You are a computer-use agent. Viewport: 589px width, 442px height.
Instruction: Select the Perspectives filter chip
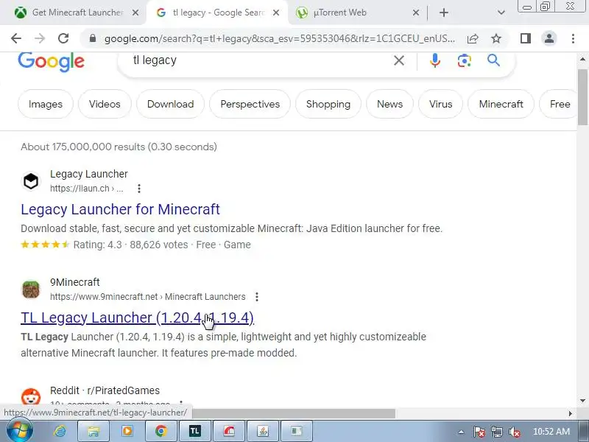(250, 104)
